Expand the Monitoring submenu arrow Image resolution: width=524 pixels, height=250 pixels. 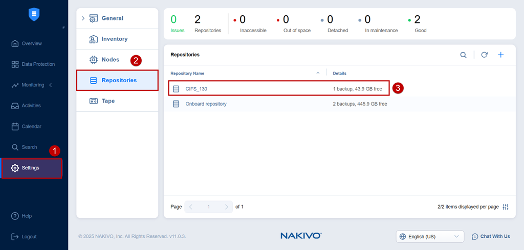pyautogui.click(x=51, y=85)
